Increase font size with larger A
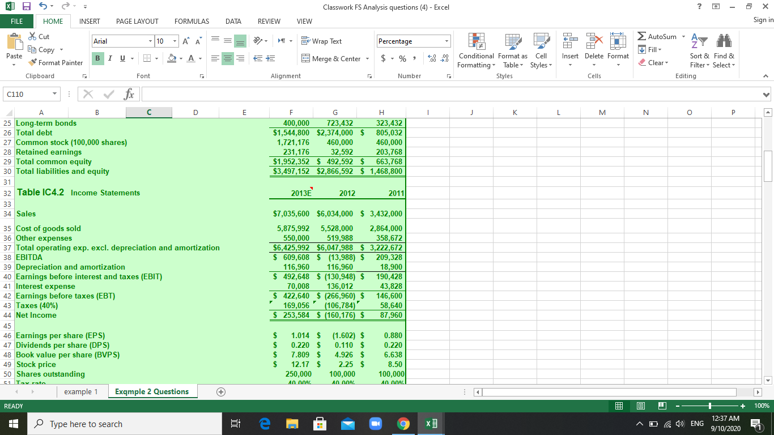The image size is (774, 435). point(186,41)
